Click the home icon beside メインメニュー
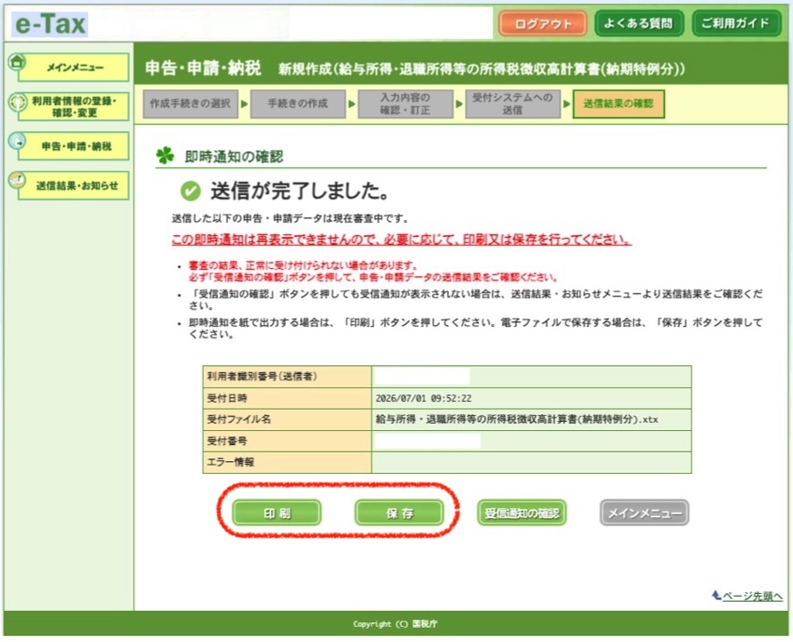This screenshot has height=642, width=793. (17, 62)
